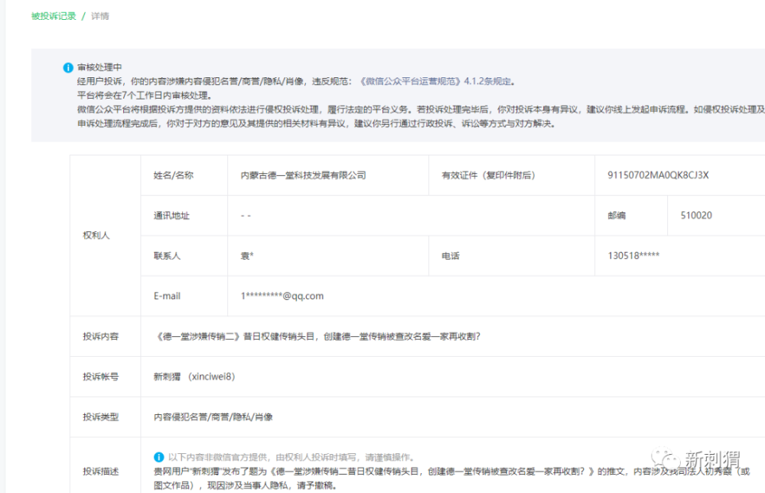This screenshot has height=493, width=765.
Task: Select the ID number 91150702MA0QK8CJ3X
Action: tap(658, 175)
